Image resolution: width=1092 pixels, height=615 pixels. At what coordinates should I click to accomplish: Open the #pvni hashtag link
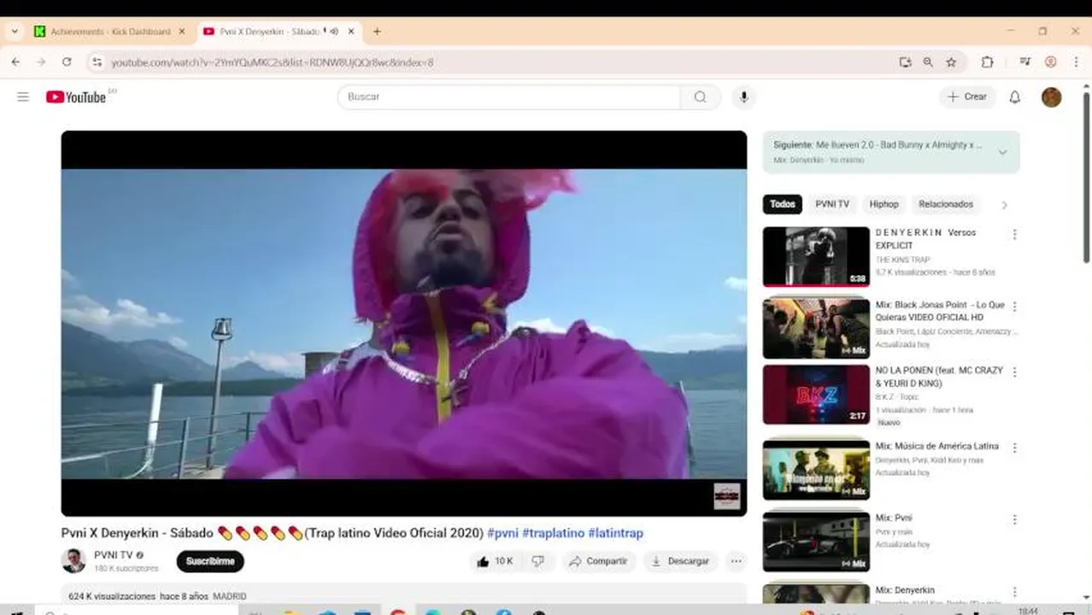point(502,533)
